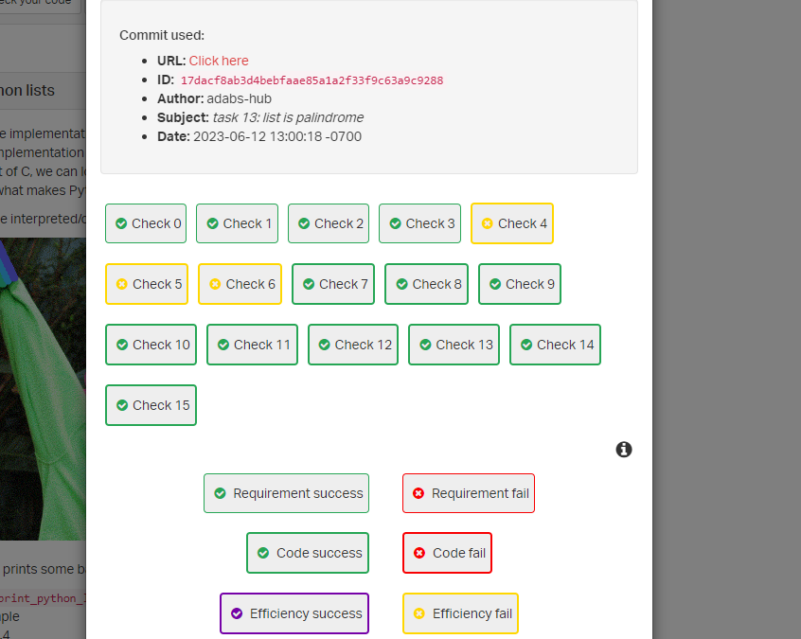Open the Check 13 result
This screenshot has height=639, width=801.
454,345
